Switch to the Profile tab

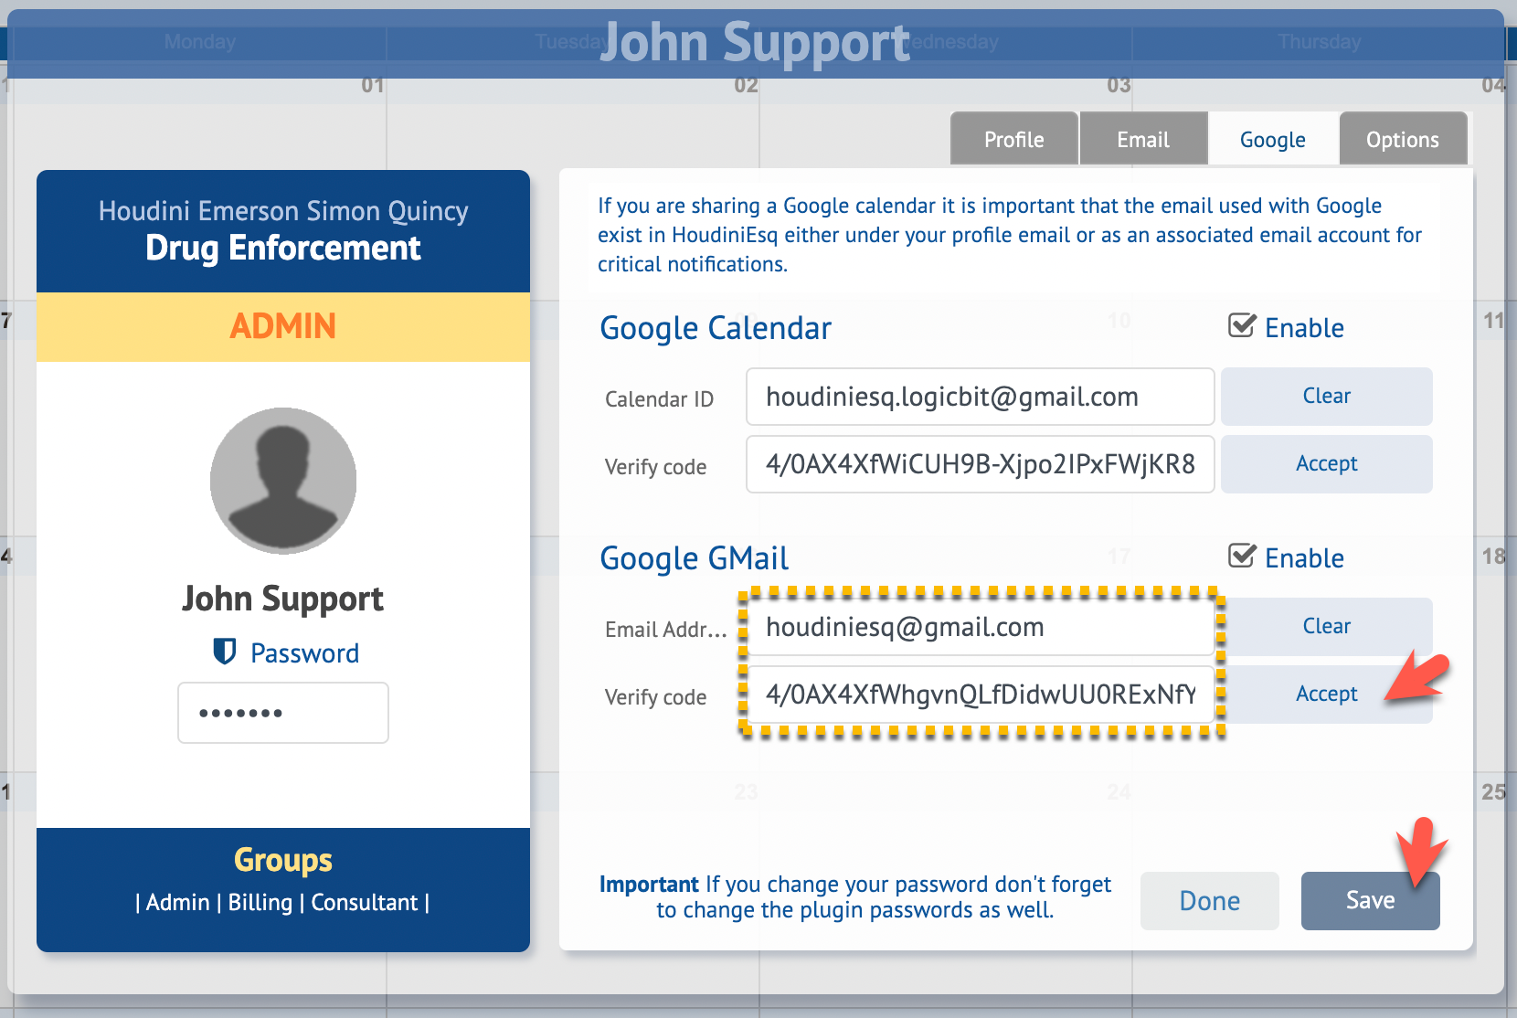tap(1013, 140)
